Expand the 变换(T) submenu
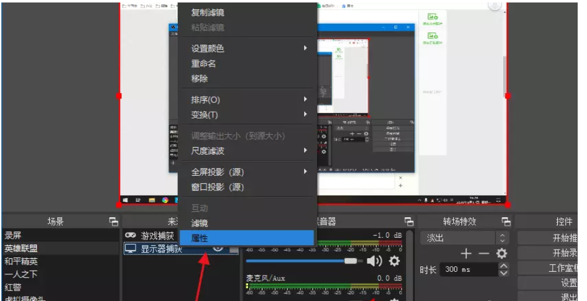 (x=305, y=114)
